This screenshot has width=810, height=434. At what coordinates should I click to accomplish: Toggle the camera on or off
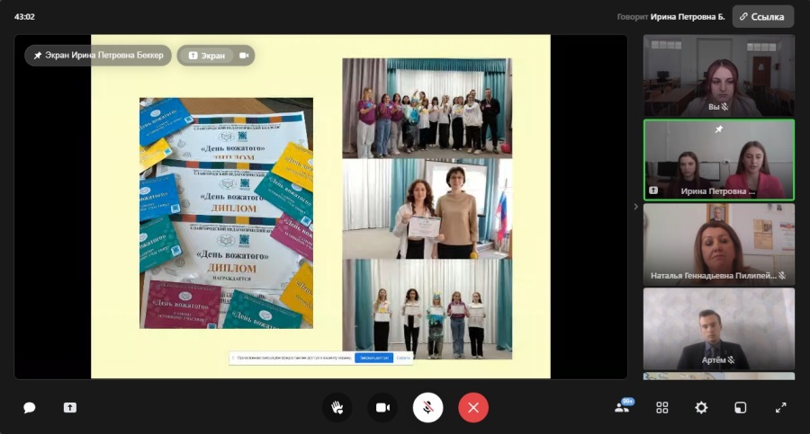point(382,407)
